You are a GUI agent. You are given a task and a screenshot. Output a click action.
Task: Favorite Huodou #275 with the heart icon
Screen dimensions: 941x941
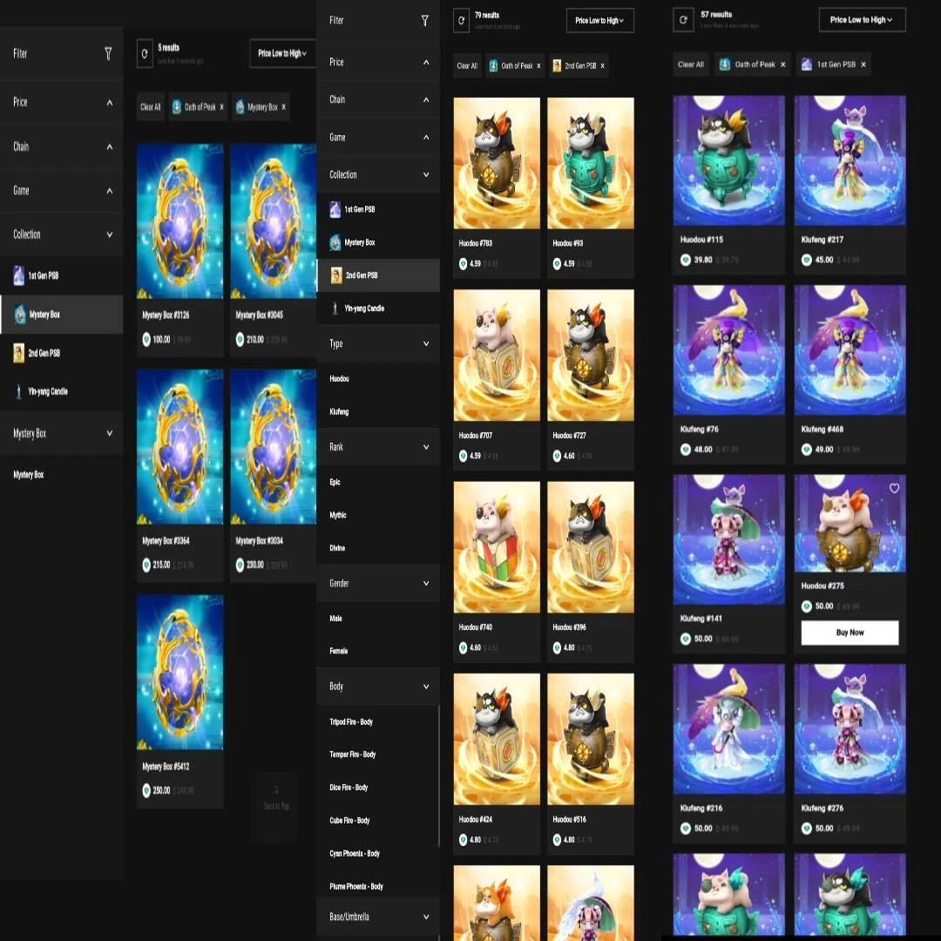pos(894,489)
